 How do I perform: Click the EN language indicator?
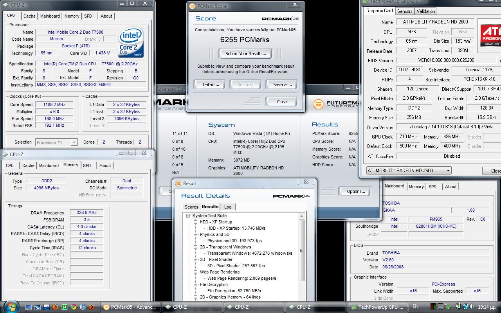(415, 306)
